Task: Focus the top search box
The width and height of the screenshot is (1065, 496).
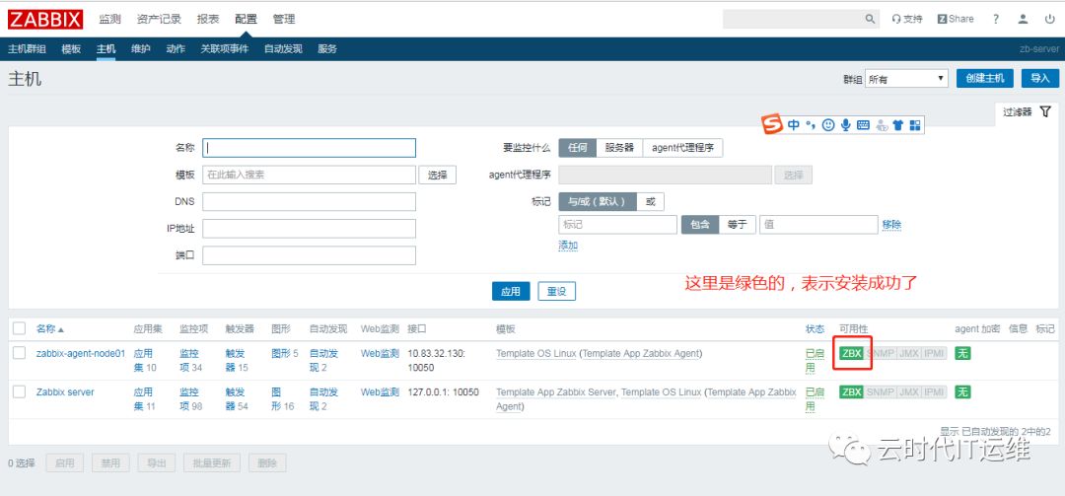Action: click(x=795, y=19)
